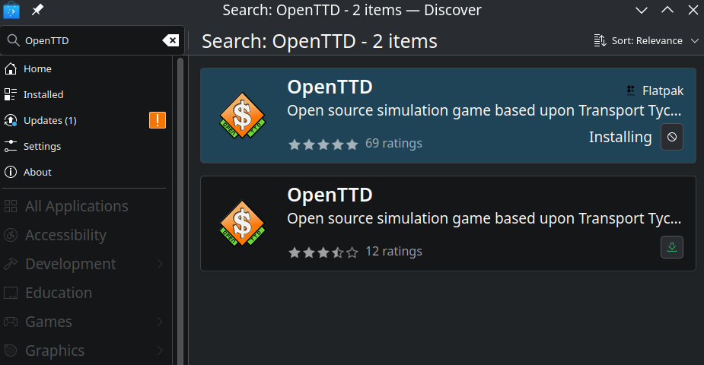704x365 pixels.
Task: Click the Discover app icon in title bar
Action: (11, 10)
